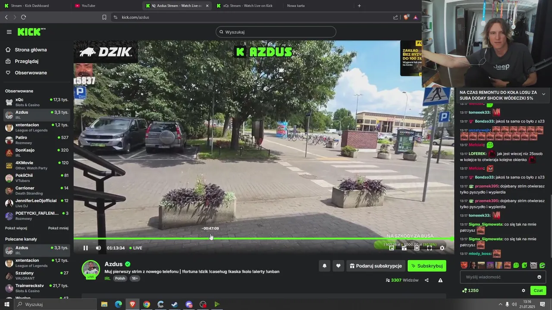Jump to LIVE in the player

tap(135, 248)
